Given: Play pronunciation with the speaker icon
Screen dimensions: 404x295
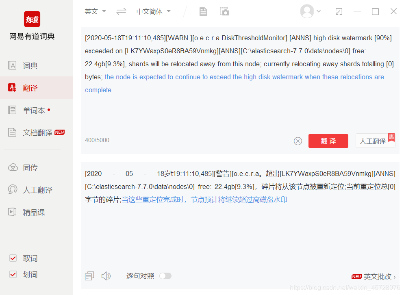Looking at the screenshot, I should point(106,275).
